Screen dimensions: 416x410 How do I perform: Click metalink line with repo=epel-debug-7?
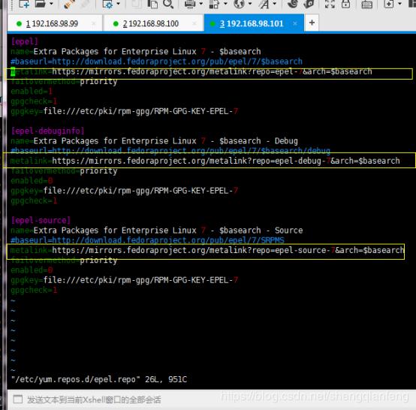[x=205, y=161]
